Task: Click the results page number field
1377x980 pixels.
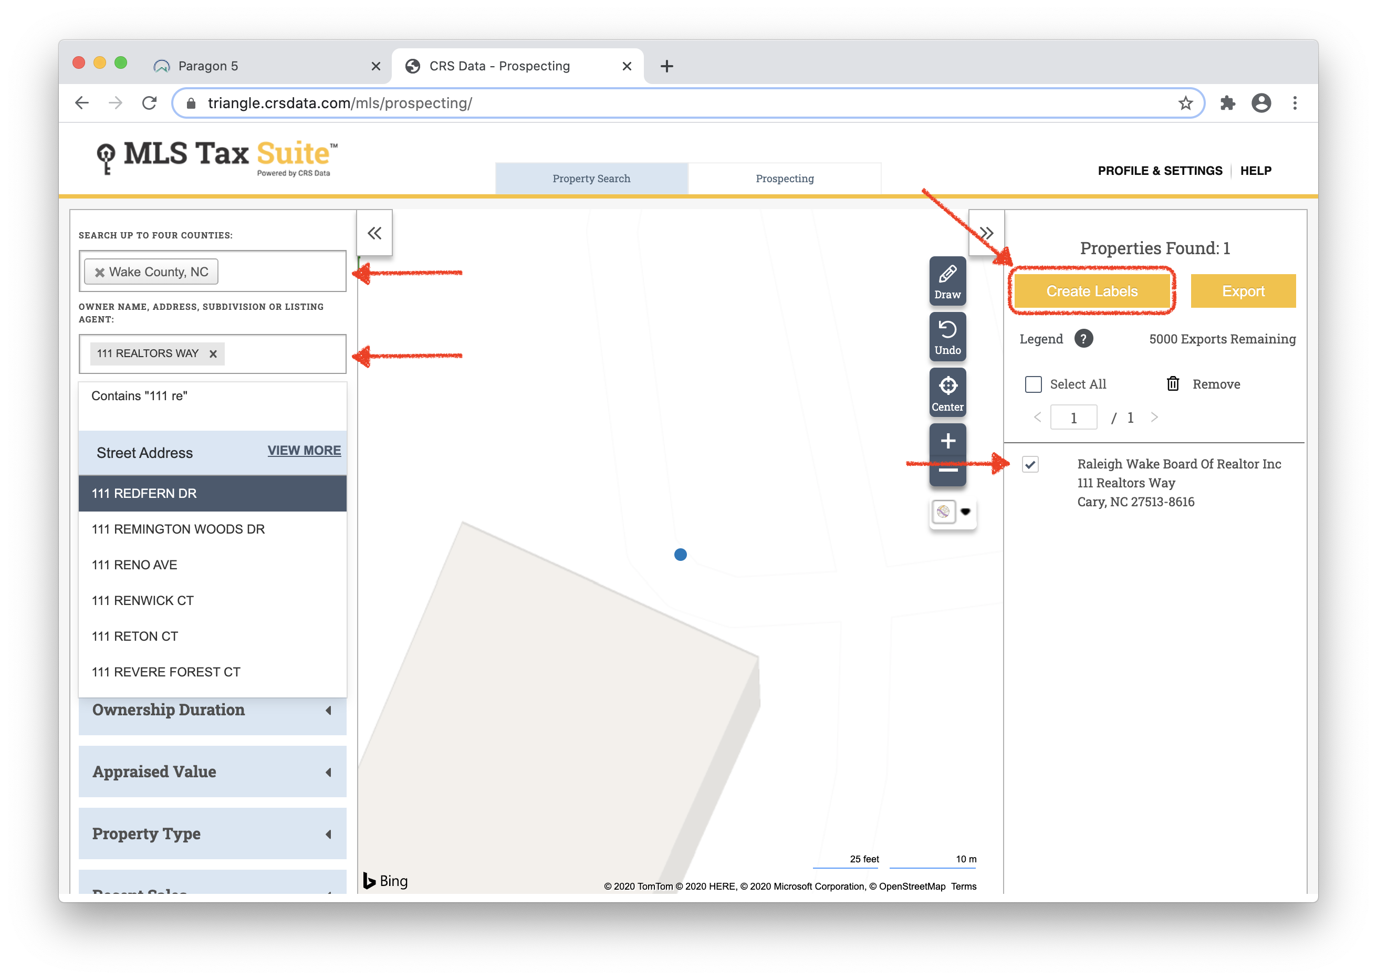Action: pyautogui.click(x=1073, y=418)
